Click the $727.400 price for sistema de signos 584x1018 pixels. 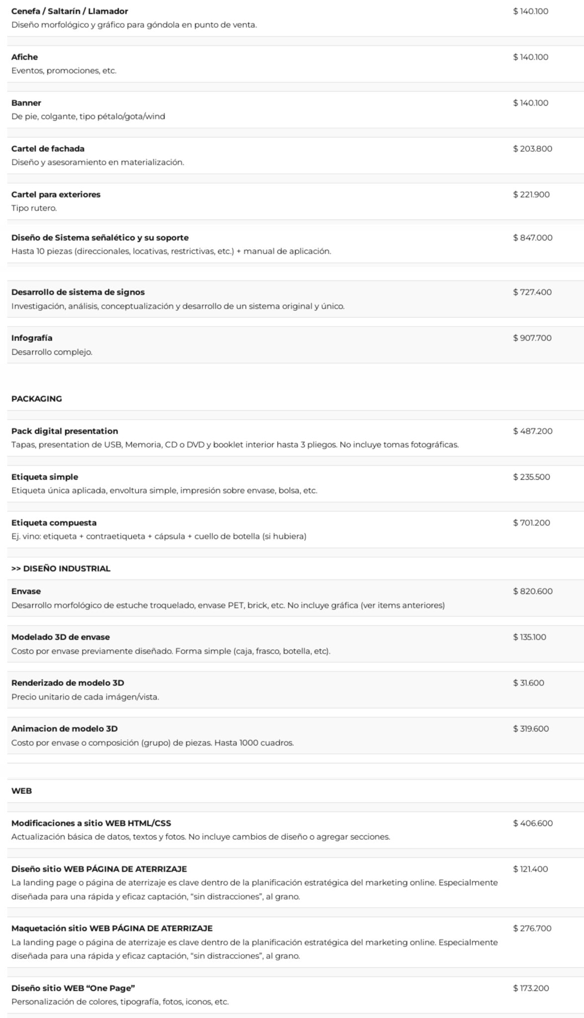coord(532,292)
